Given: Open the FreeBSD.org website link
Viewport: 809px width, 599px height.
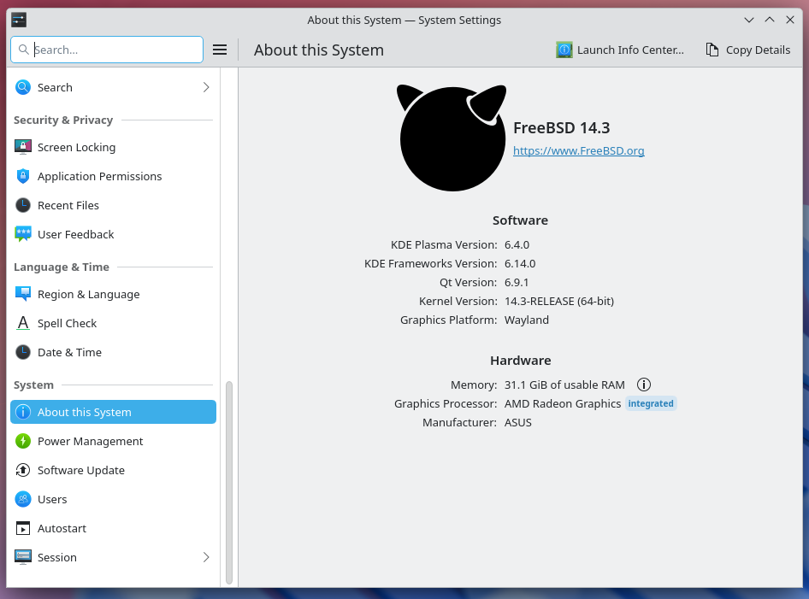Looking at the screenshot, I should tap(578, 150).
